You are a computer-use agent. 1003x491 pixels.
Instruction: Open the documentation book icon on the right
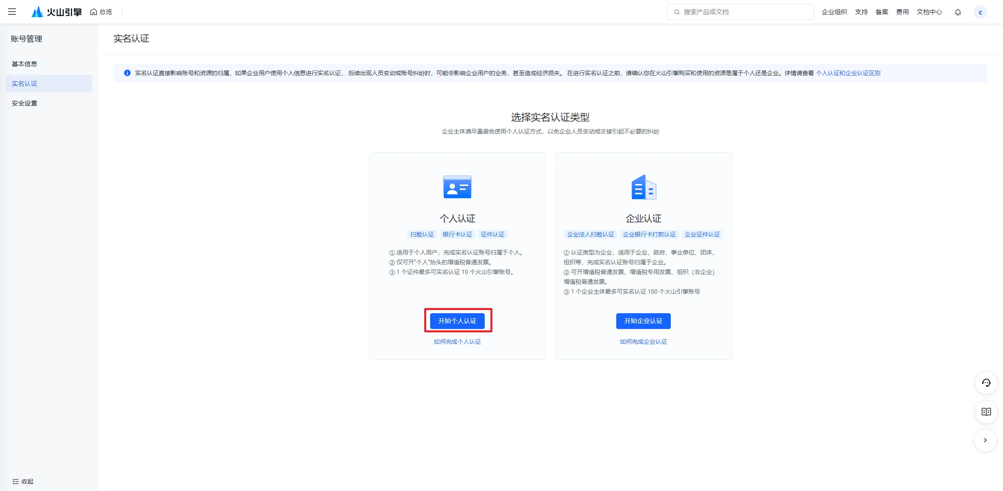(986, 412)
